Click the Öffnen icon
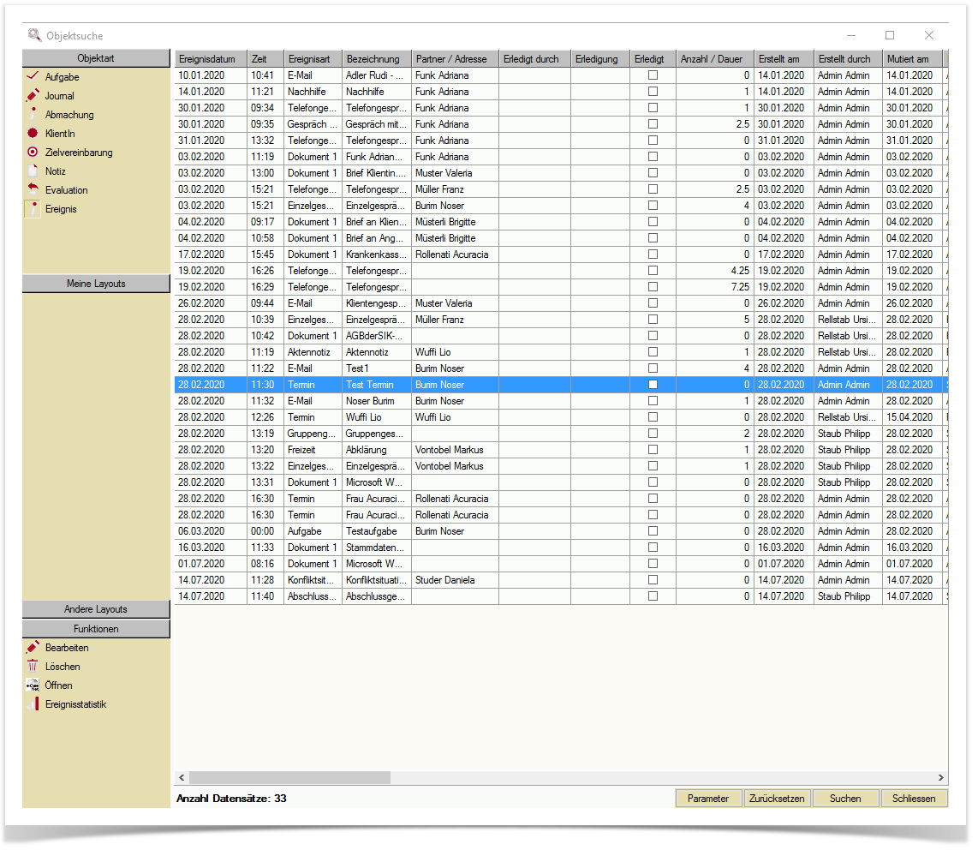 pyautogui.click(x=33, y=685)
